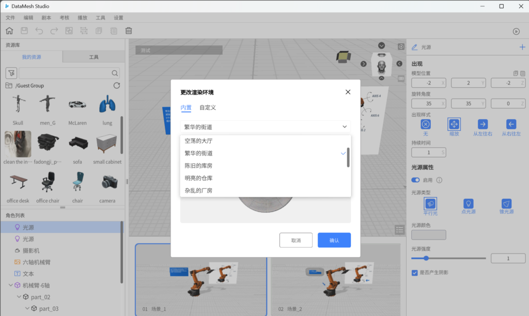This screenshot has height=316, width=529.
Task: Click the 取消 button
Action: [x=296, y=240]
